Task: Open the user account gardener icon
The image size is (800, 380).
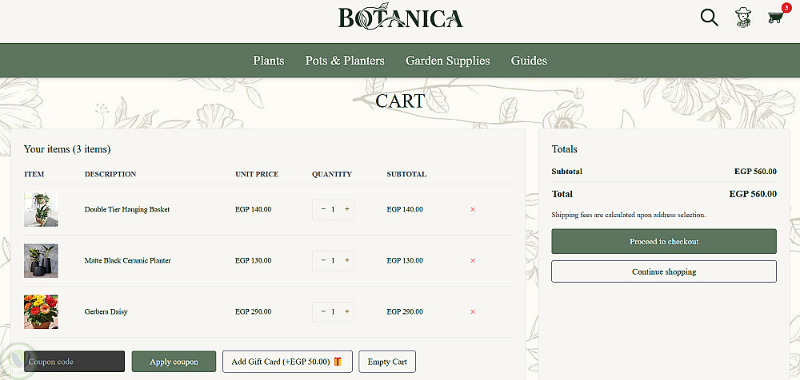Action: [x=743, y=18]
